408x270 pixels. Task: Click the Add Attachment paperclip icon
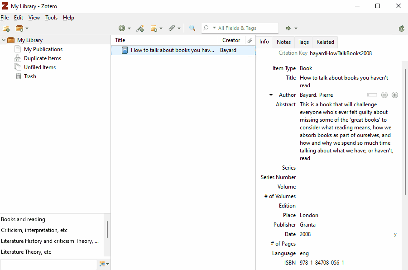172,28
